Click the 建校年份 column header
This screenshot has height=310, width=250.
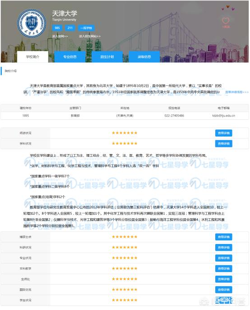coord(26,108)
